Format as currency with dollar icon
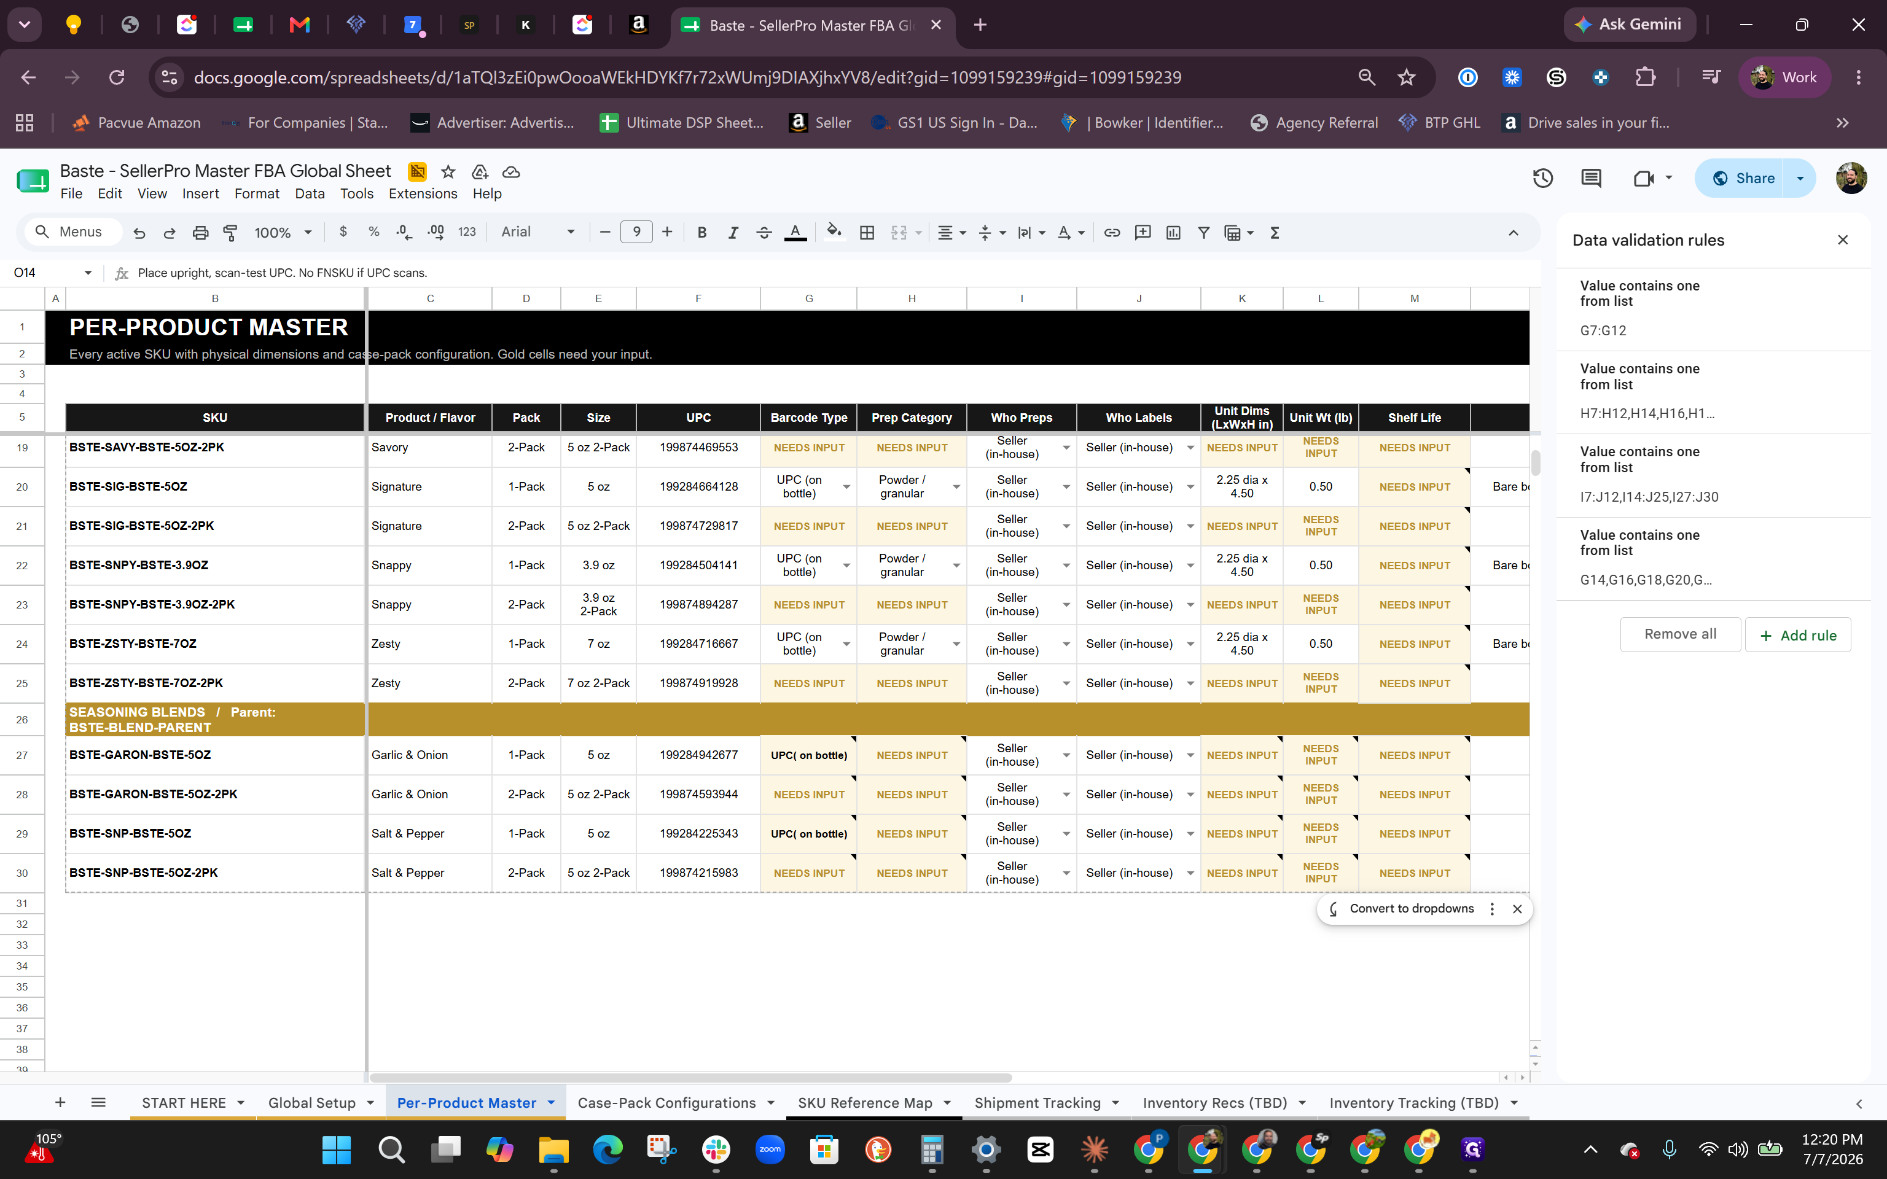The height and width of the screenshot is (1179, 1887). (343, 232)
